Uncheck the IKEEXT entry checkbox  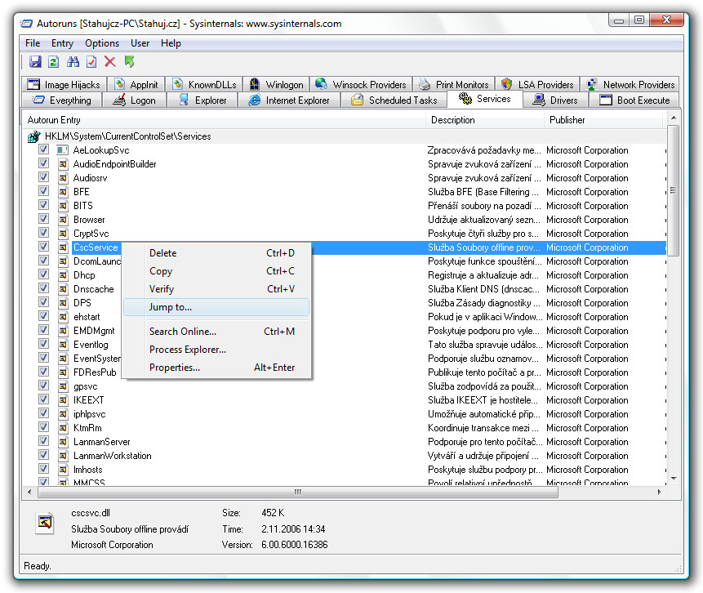43,399
